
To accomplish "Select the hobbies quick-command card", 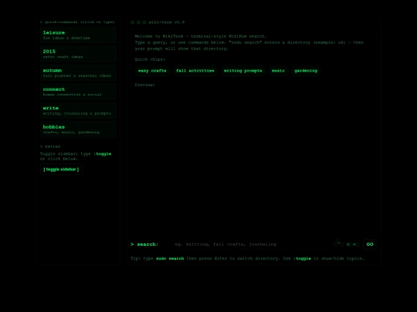I will click(x=78, y=129).
